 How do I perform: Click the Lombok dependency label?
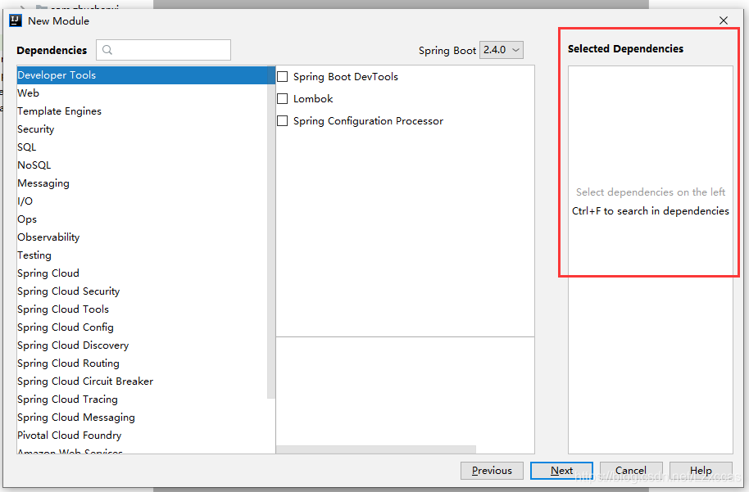313,99
